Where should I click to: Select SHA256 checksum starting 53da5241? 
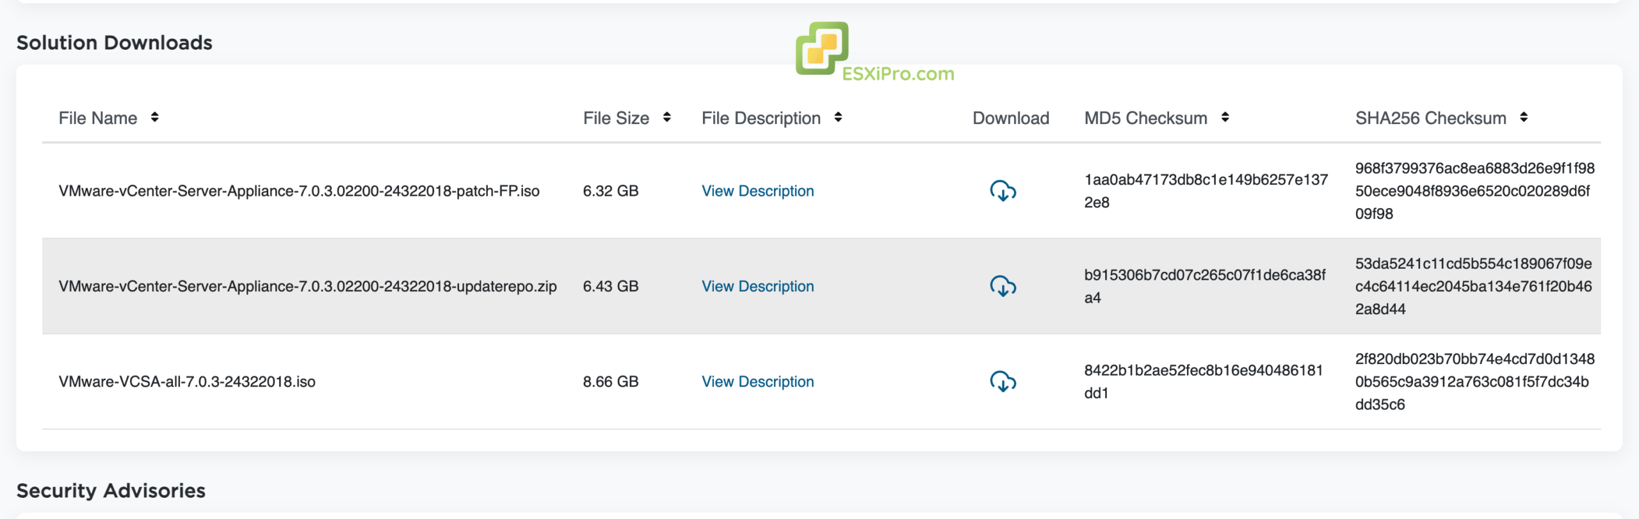[1473, 286]
